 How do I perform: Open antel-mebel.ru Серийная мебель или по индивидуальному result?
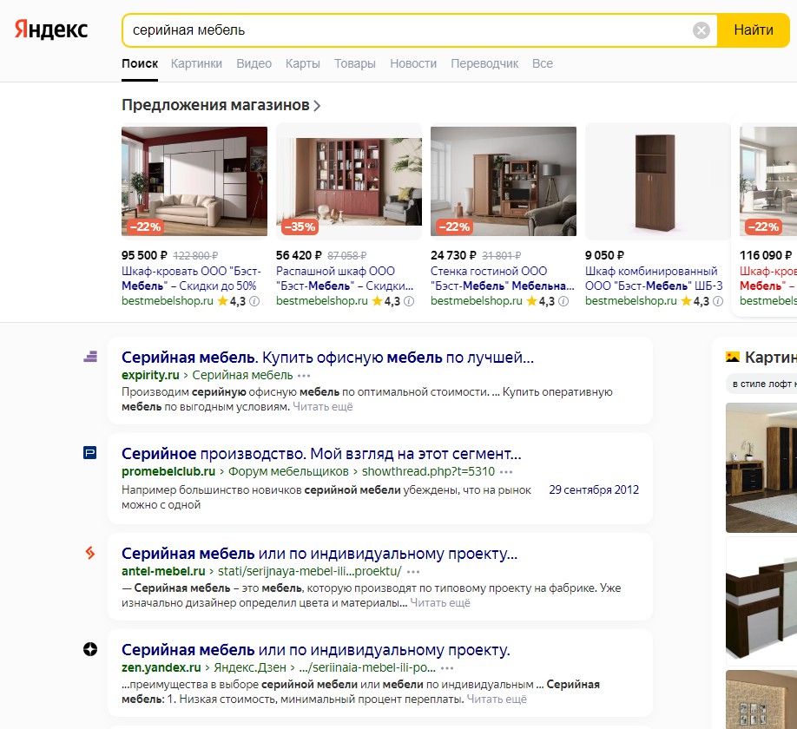pyautogui.click(x=319, y=554)
